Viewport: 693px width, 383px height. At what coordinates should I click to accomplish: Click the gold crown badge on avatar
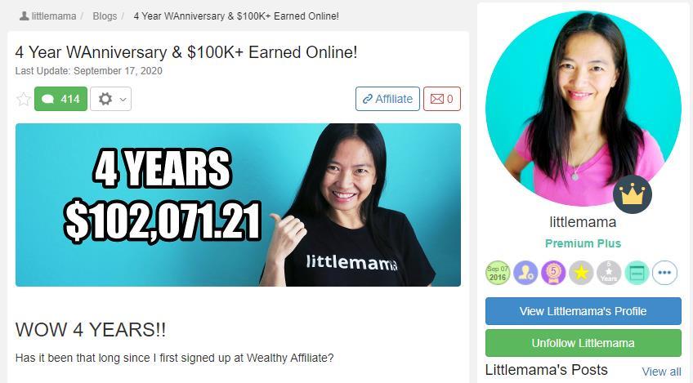point(632,194)
